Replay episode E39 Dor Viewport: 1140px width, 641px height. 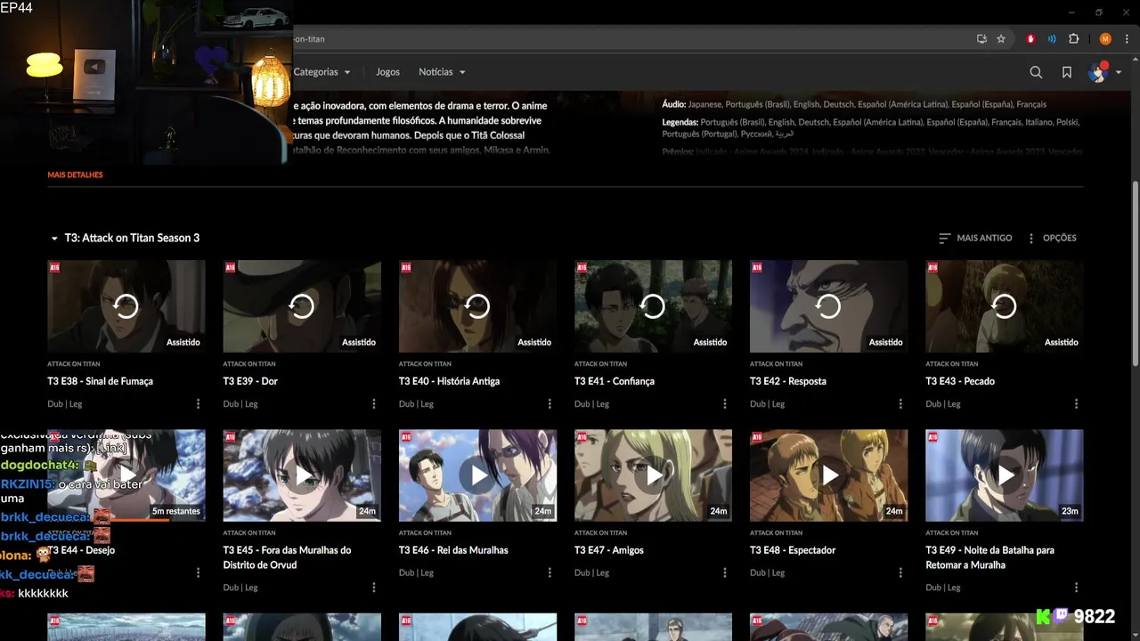[x=302, y=306]
